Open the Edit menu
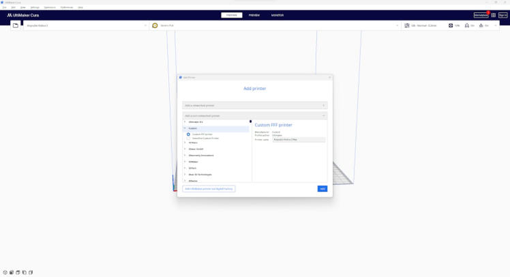The image size is (510, 277). pyautogui.click(x=14, y=7)
